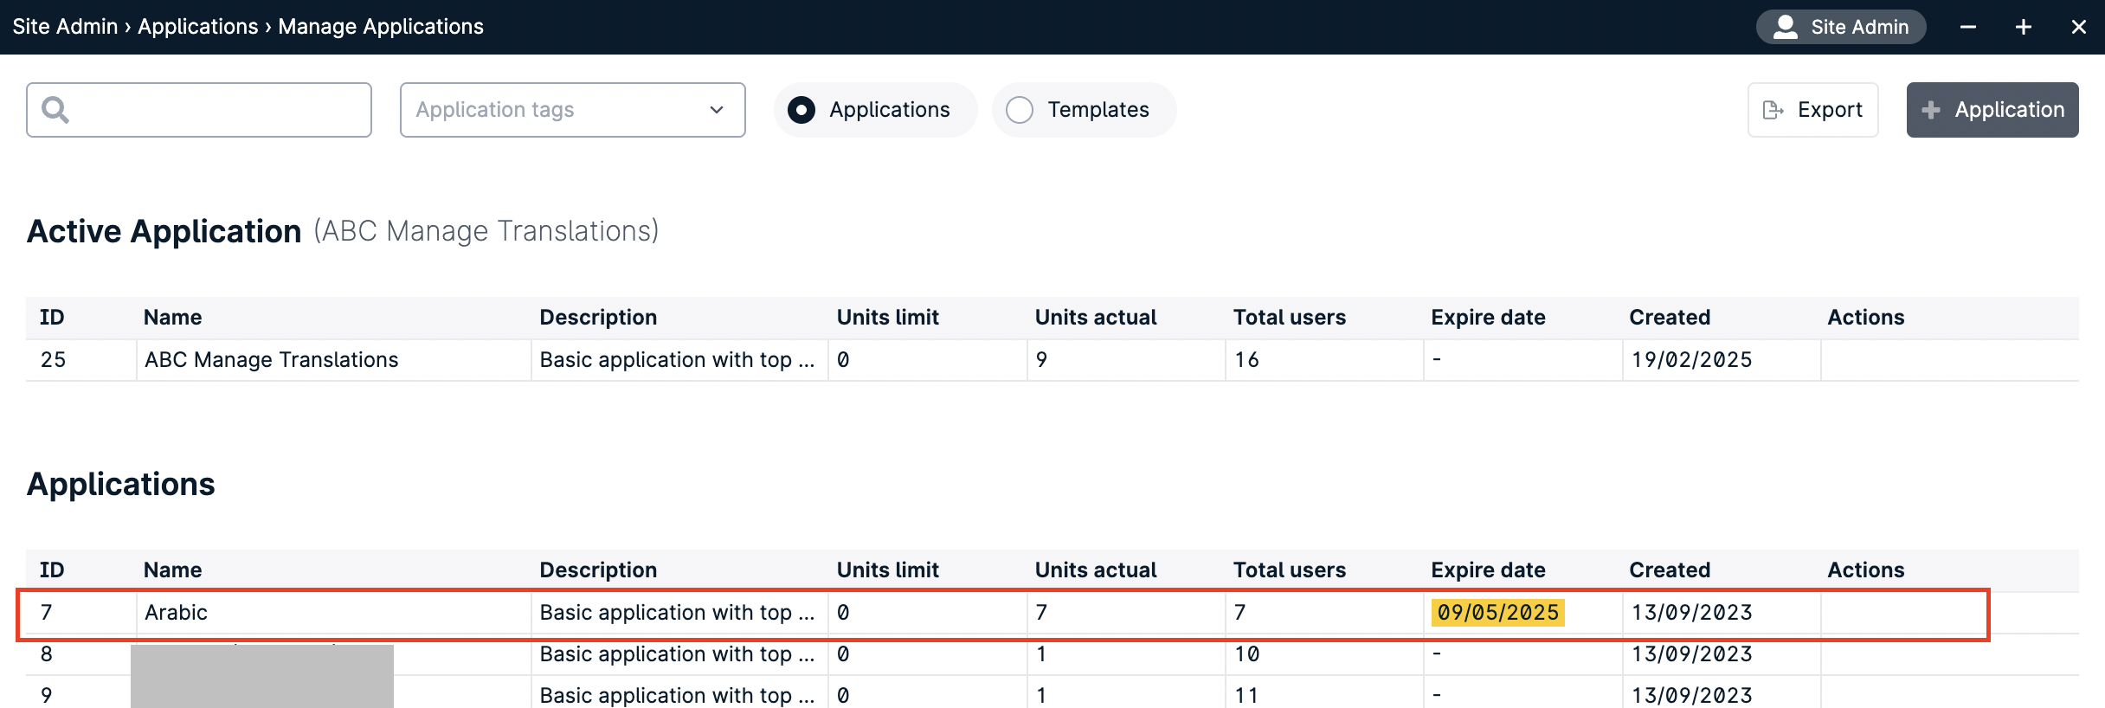The image size is (2105, 708).
Task: Click Description cell of ABC Manage Translations
Action: [x=678, y=359]
